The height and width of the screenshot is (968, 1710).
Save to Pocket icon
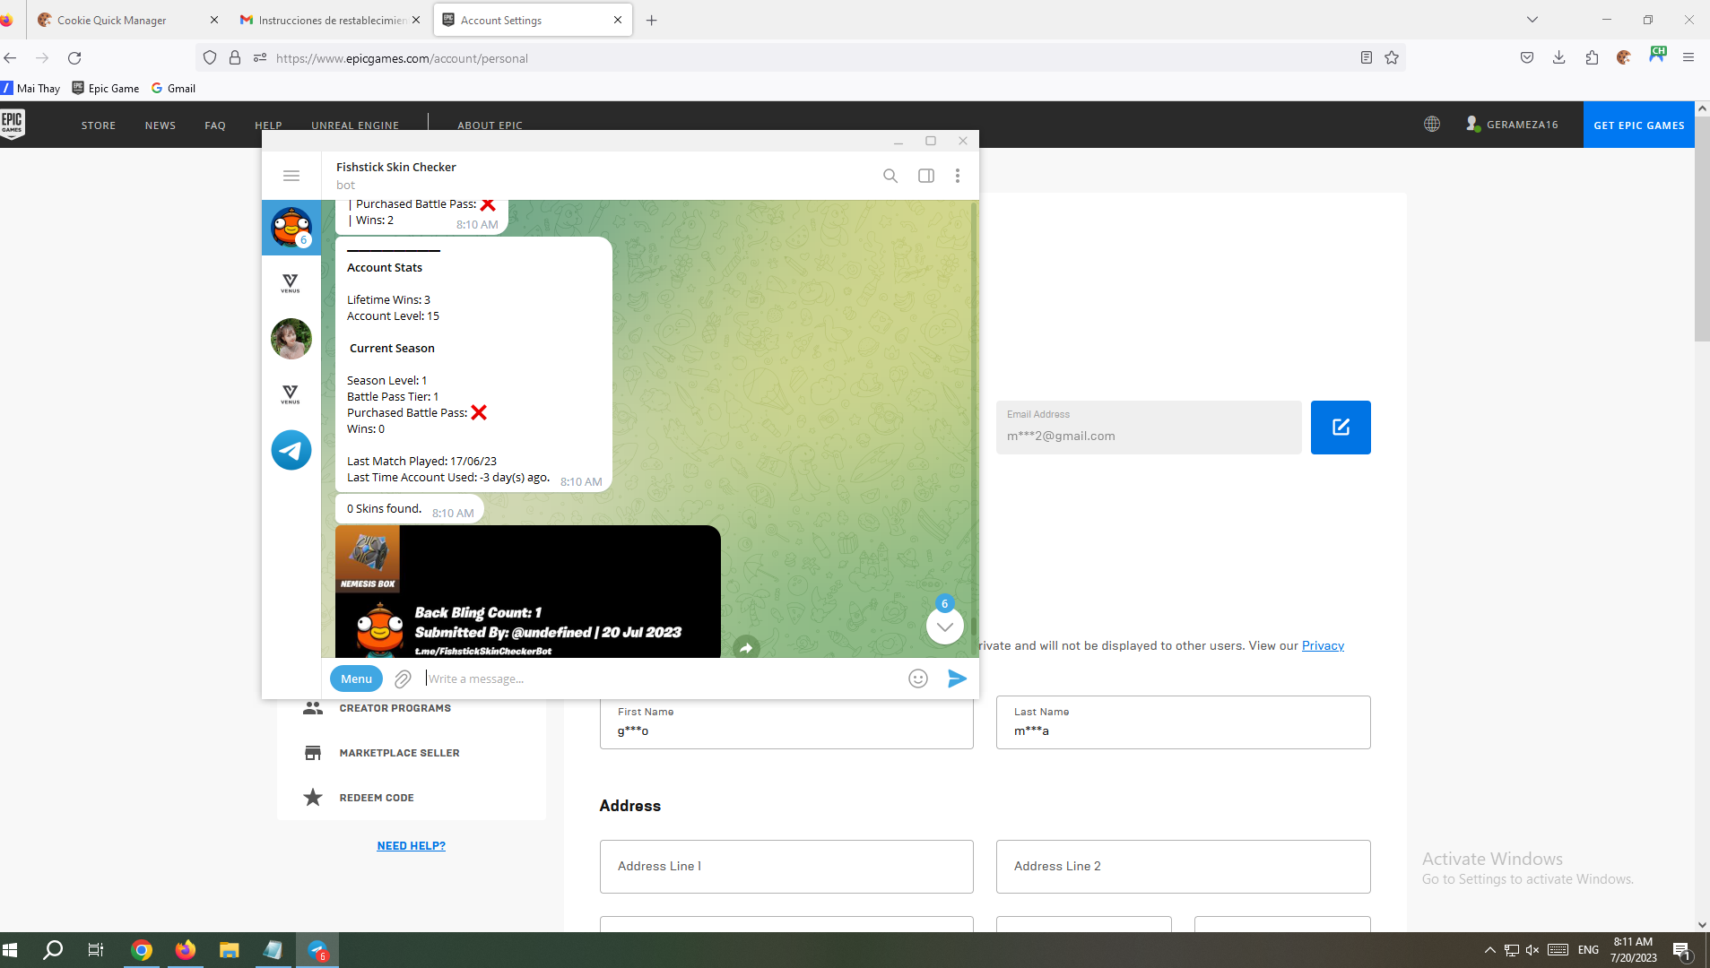(x=1527, y=57)
